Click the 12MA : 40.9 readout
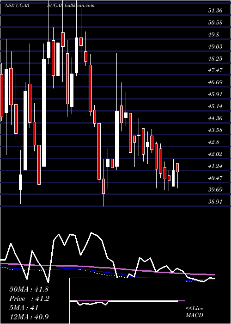The width and height of the screenshot is (231, 324). coord(29,317)
